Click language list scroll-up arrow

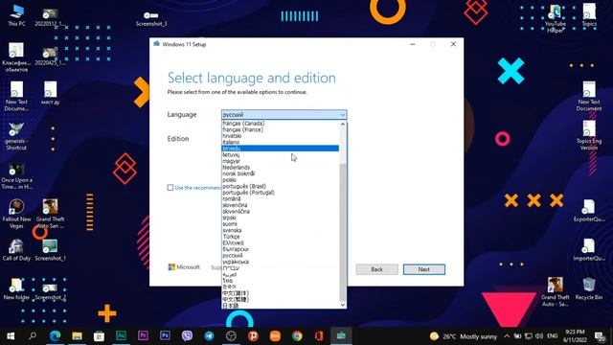coord(343,124)
